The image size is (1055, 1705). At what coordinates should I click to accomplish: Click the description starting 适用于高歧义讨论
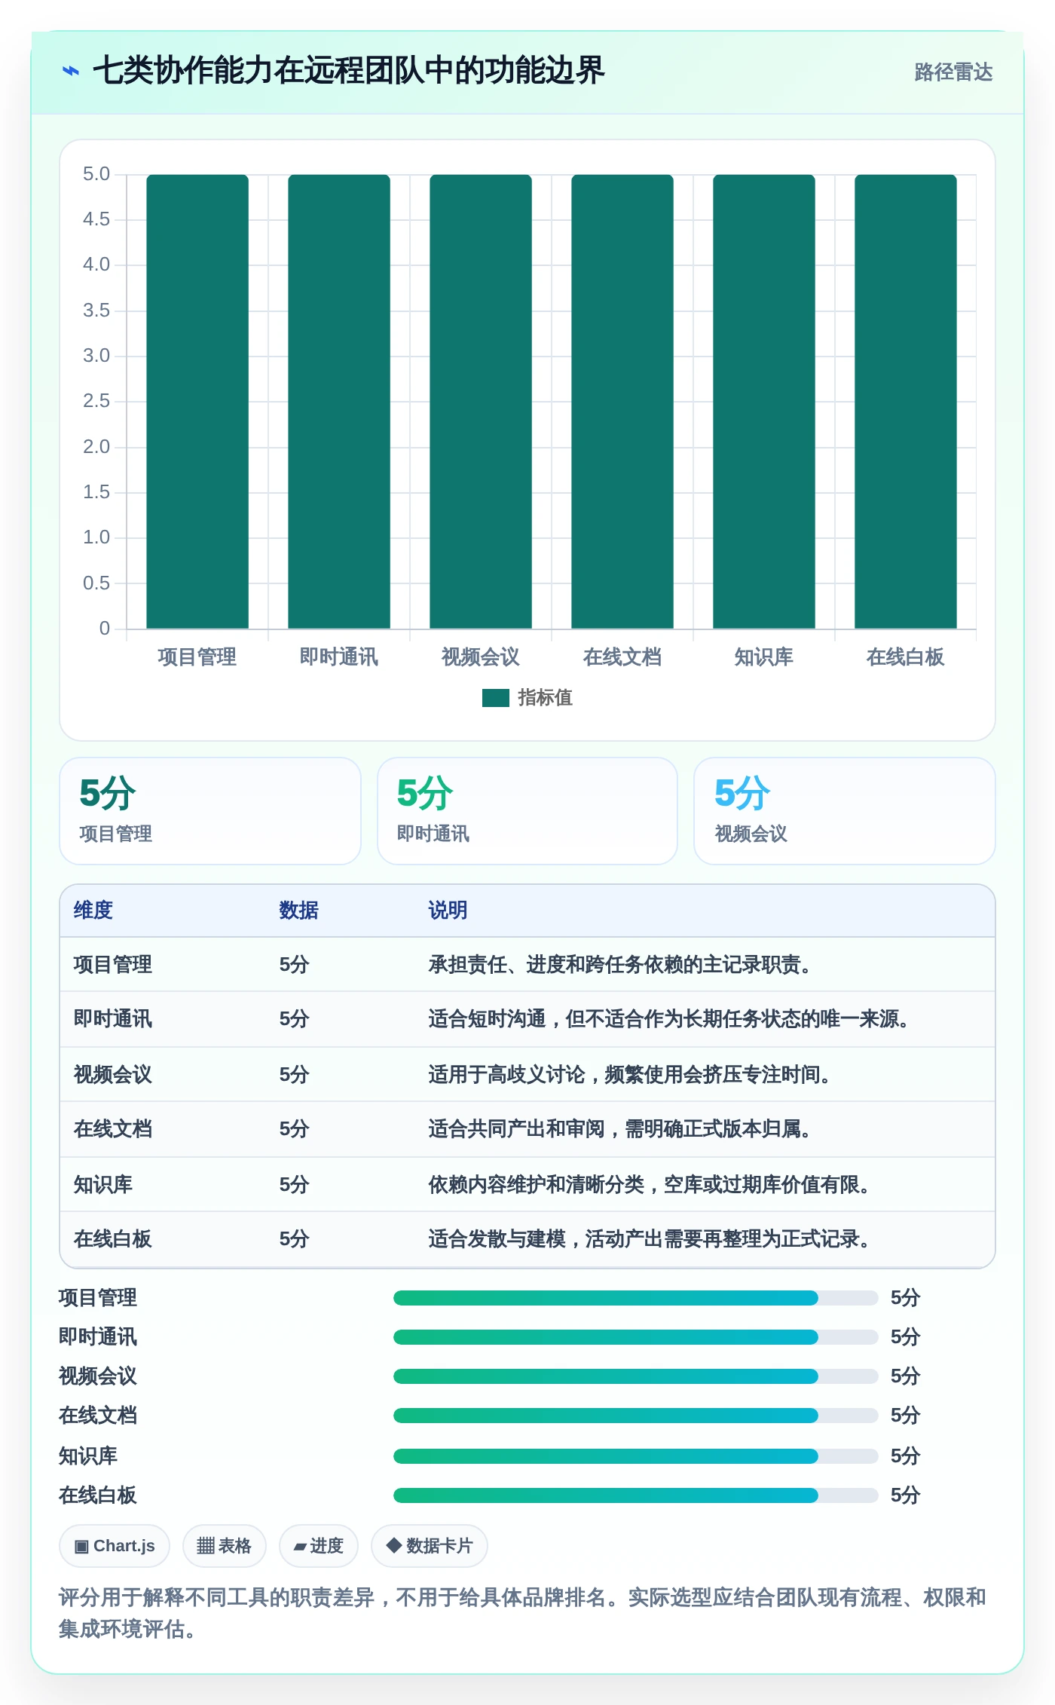(629, 1075)
